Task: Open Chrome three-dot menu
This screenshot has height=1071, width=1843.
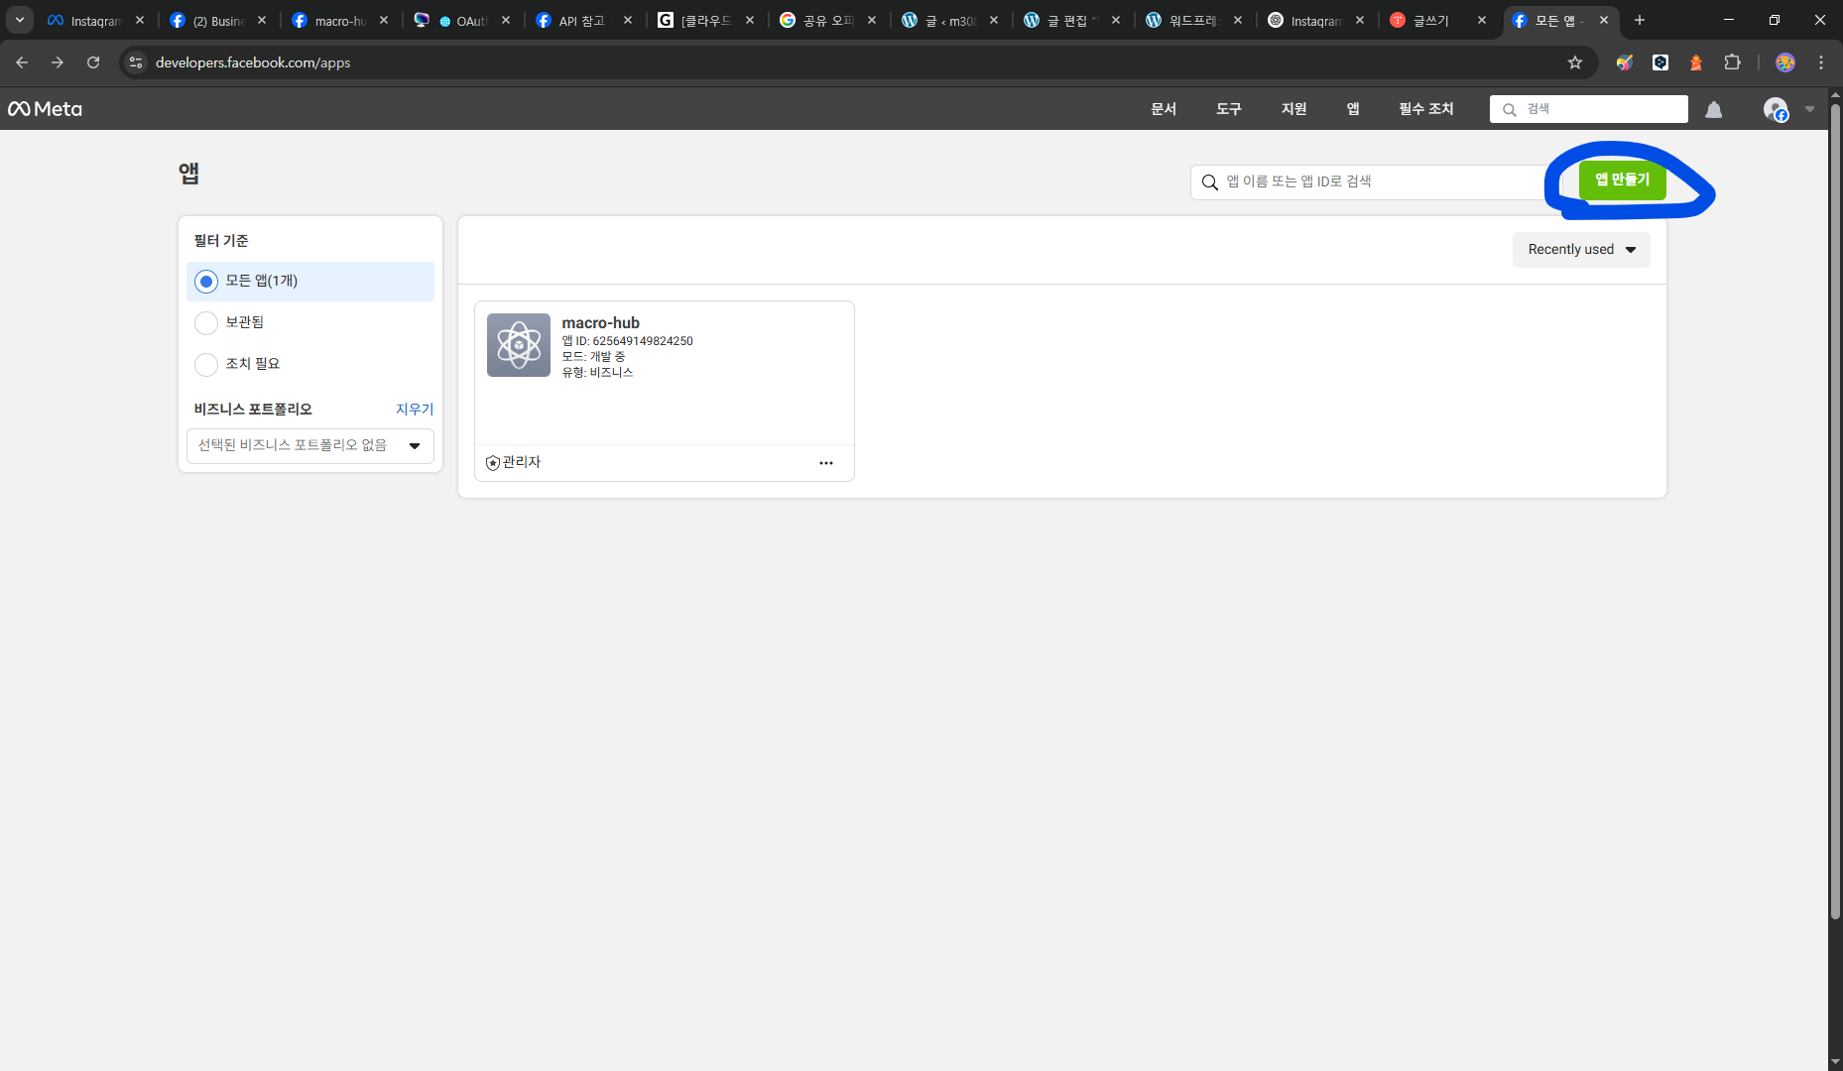Action: pos(1821,62)
